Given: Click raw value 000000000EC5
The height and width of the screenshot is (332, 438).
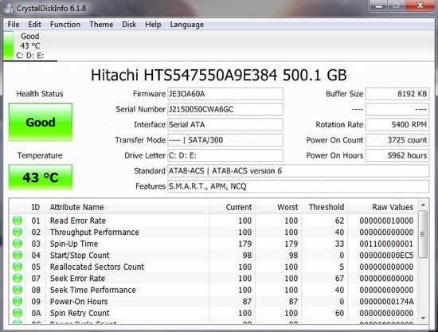Looking at the screenshot, I should 386,256.
